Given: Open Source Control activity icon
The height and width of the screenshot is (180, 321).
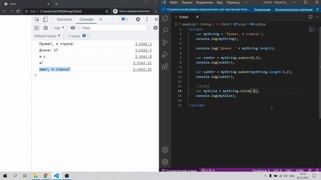Looking at the screenshot, I should (165, 42).
